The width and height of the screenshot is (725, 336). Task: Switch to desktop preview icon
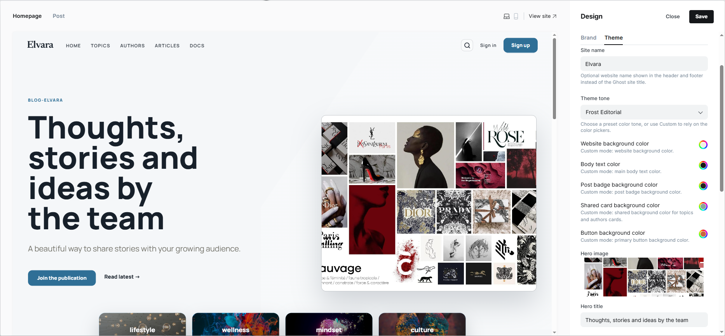(507, 16)
